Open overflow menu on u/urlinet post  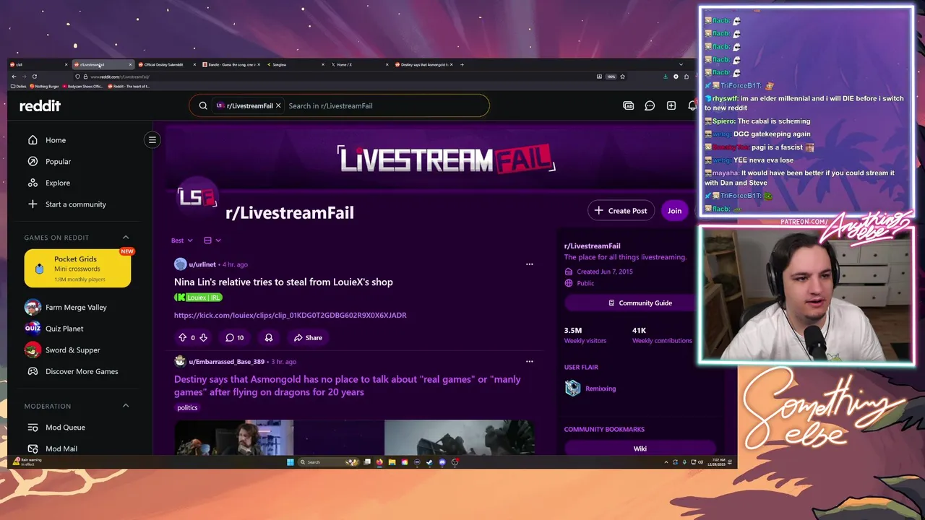(530, 264)
